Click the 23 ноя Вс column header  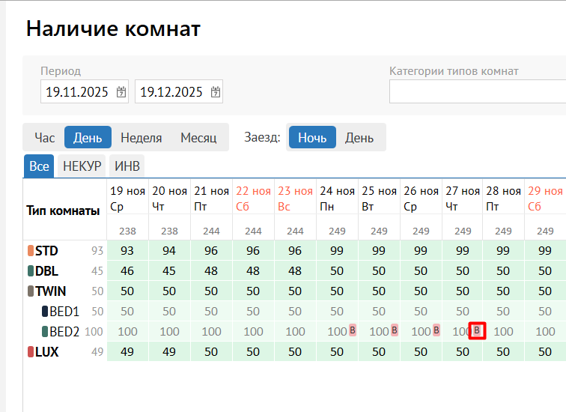(x=295, y=199)
